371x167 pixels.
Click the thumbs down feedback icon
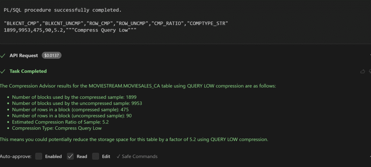pyautogui.click(x=370, y=71)
